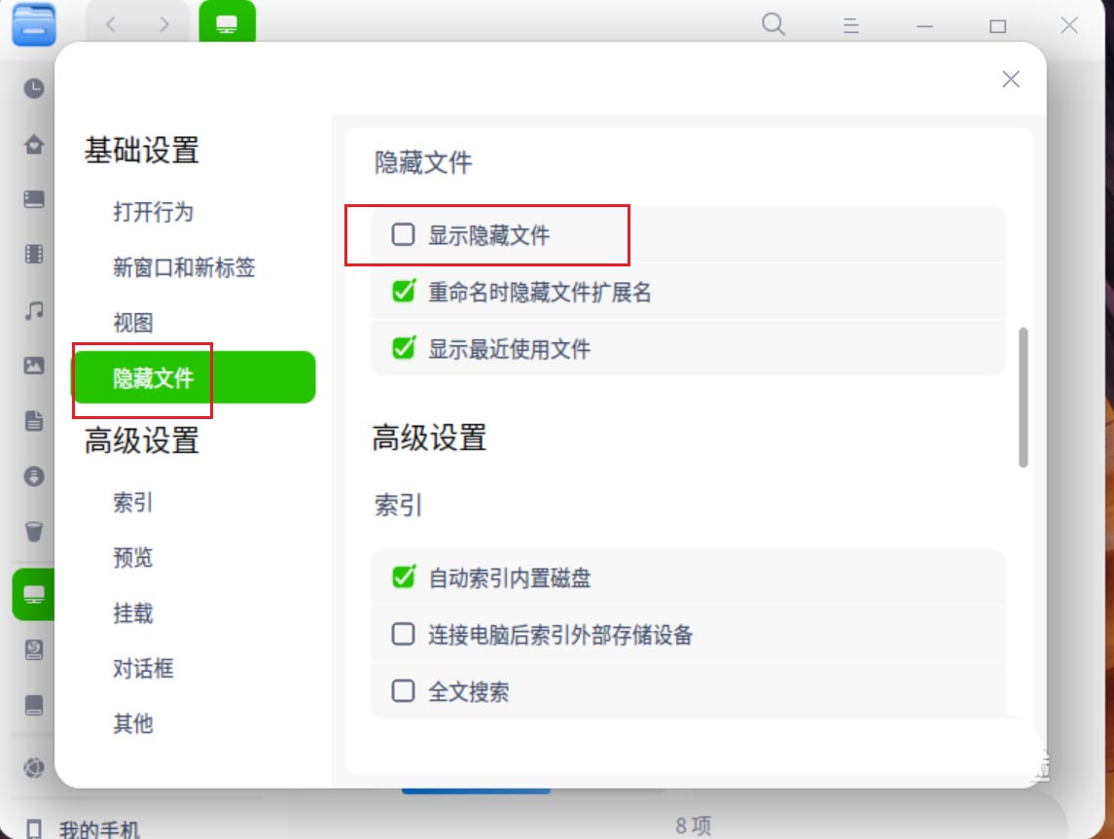Open the Trash sidebar icon
Screen dimensions: 1114x839
(33, 531)
